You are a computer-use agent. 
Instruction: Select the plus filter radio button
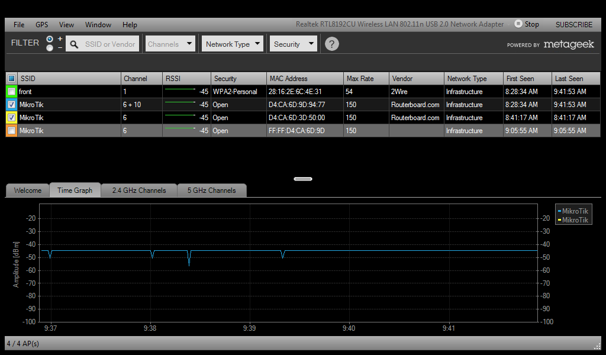[x=50, y=39]
